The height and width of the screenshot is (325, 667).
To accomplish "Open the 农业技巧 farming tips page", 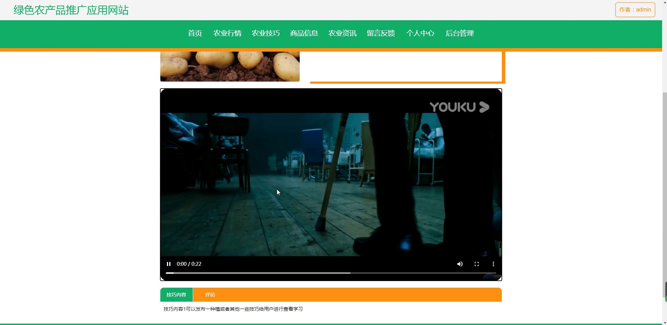I will [265, 33].
